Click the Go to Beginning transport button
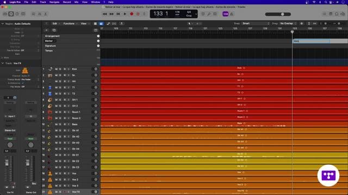 click(119, 14)
